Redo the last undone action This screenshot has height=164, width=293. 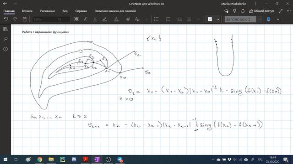15,19
